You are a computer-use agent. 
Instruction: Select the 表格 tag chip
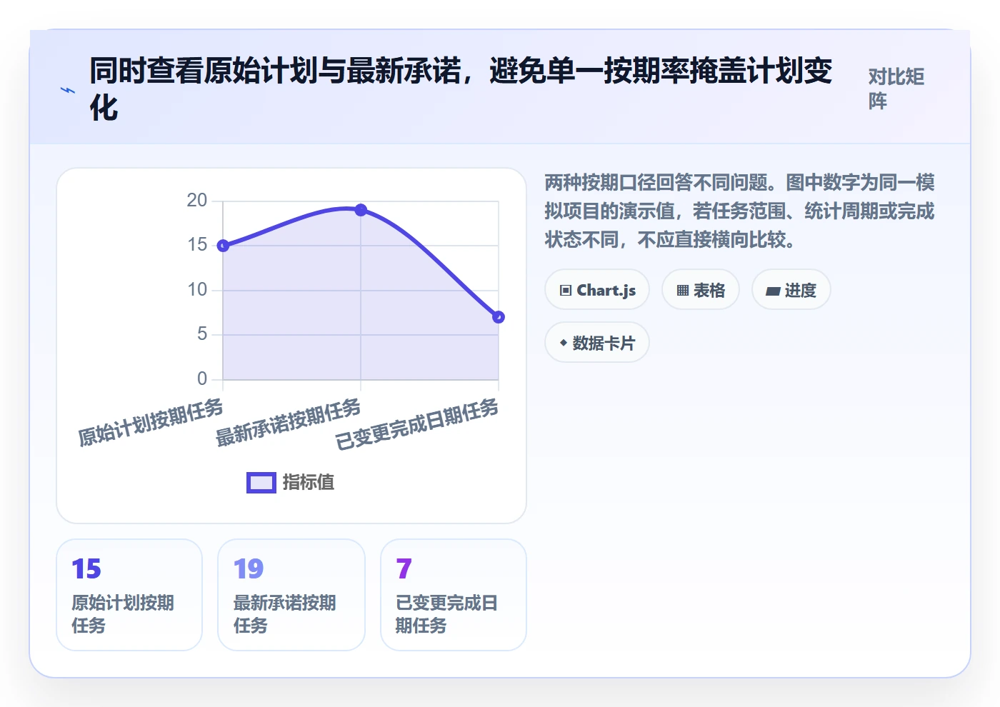701,290
